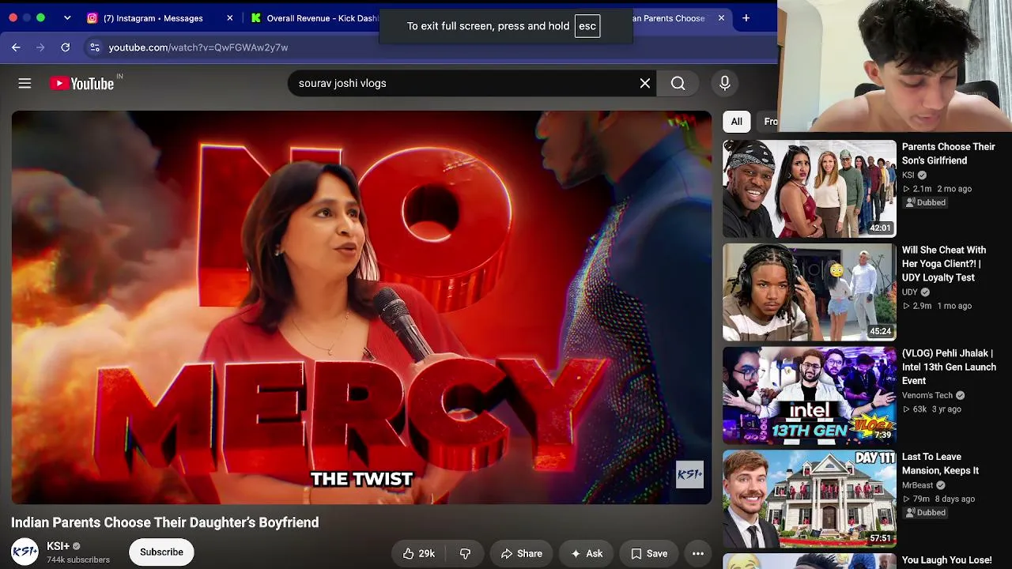Visit the Venom's Tech channel link
The height and width of the screenshot is (569, 1012).
coord(927,395)
